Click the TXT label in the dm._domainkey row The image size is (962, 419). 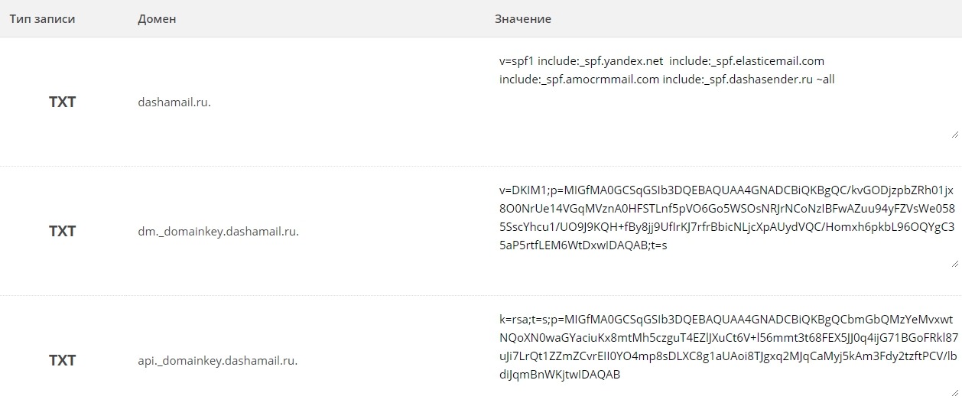(x=63, y=231)
